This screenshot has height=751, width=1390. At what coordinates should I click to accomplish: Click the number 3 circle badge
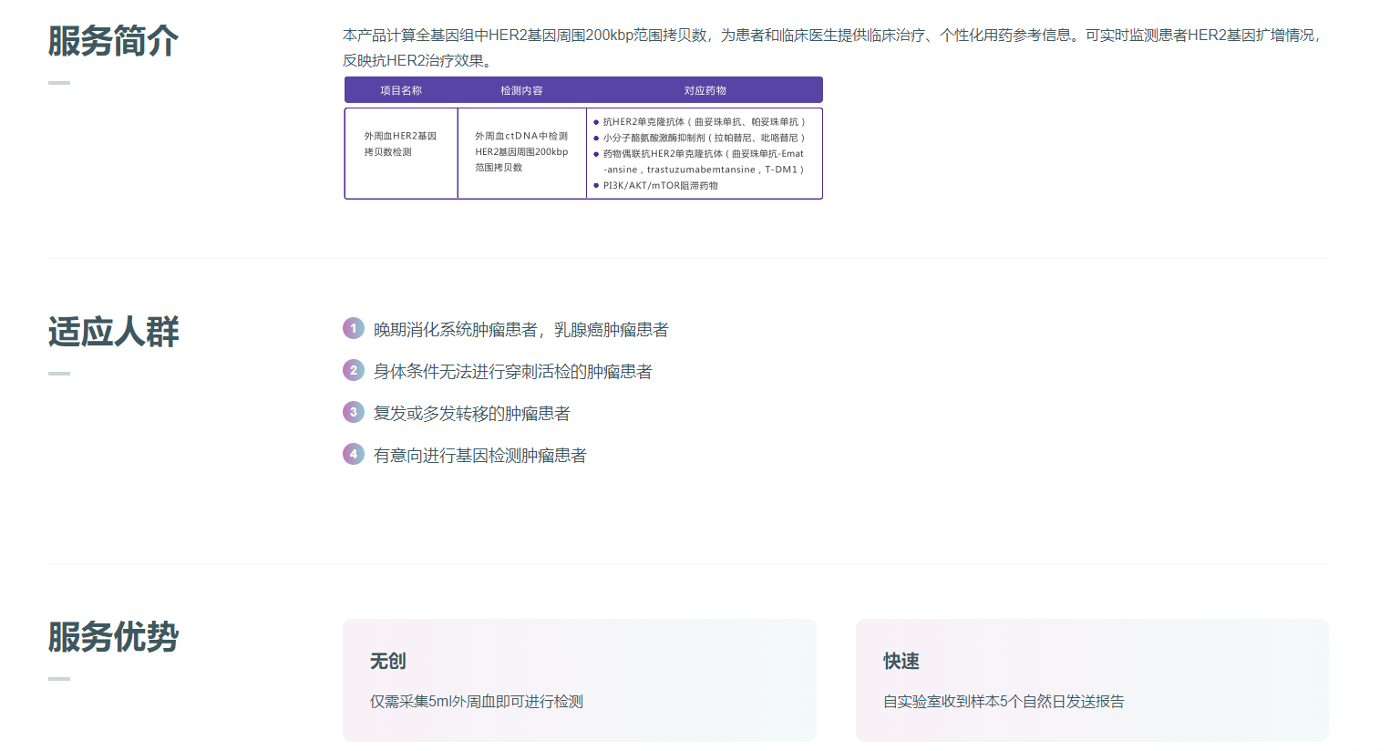pyautogui.click(x=354, y=412)
